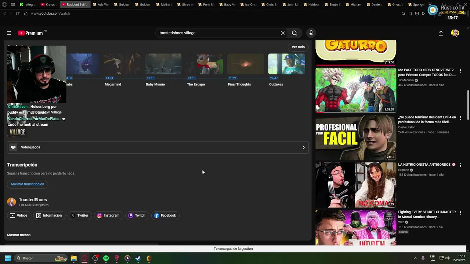470x264 pixels.
Task: Open the channel Instagram link
Action: 108,216
